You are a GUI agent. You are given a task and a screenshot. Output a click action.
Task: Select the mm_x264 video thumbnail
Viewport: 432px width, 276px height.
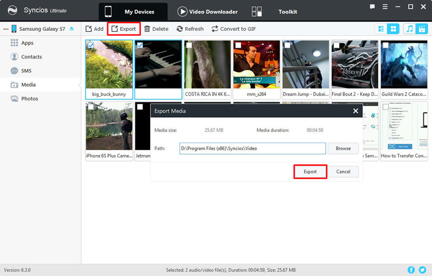click(x=256, y=64)
